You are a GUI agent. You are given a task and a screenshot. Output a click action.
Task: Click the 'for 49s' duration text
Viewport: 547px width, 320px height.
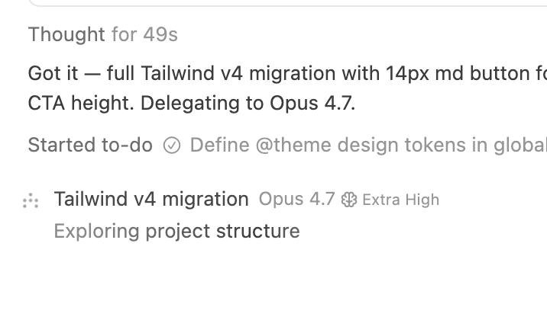click(144, 34)
